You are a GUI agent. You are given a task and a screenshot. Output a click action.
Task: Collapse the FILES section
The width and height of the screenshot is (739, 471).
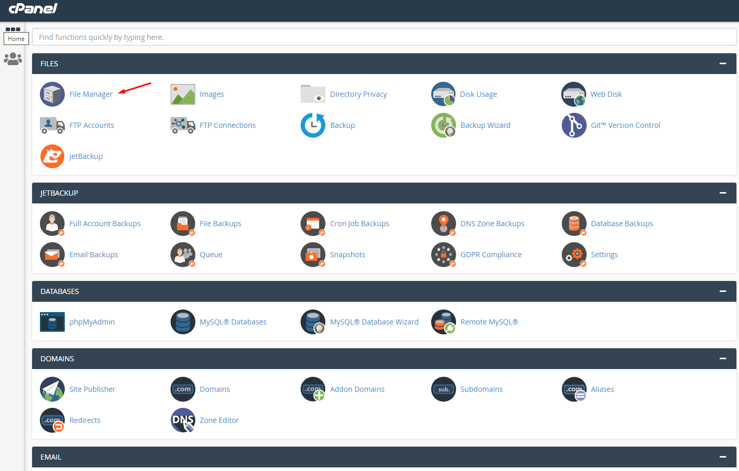coord(722,64)
